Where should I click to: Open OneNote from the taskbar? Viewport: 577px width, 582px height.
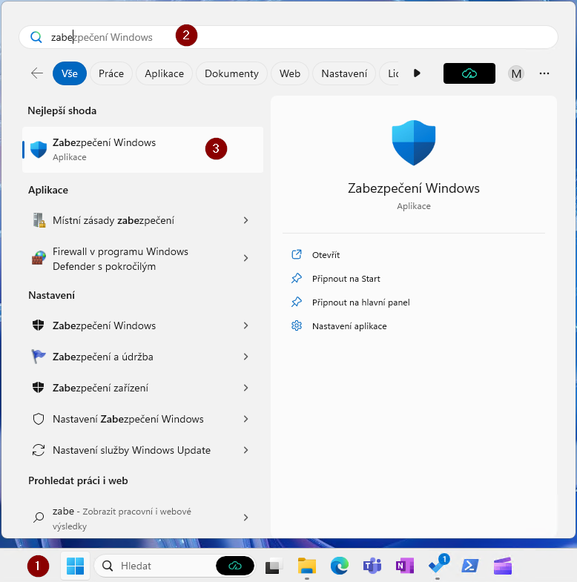(405, 566)
